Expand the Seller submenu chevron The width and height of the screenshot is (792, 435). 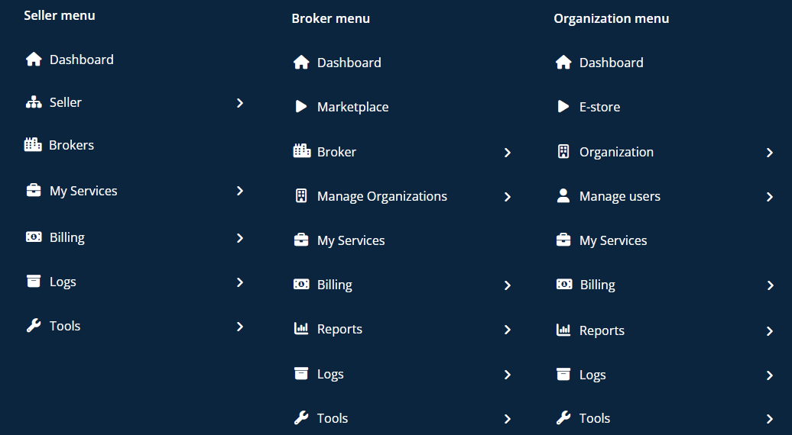click(240, 103)
